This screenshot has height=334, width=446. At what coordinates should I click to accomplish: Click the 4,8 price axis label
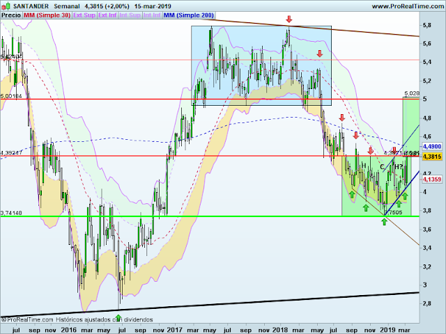click(x=426, y=118)
